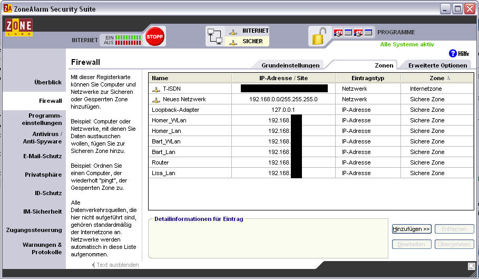Click the Bearbeiten button
The image size is (479, 279).
[x=412, y=244]
